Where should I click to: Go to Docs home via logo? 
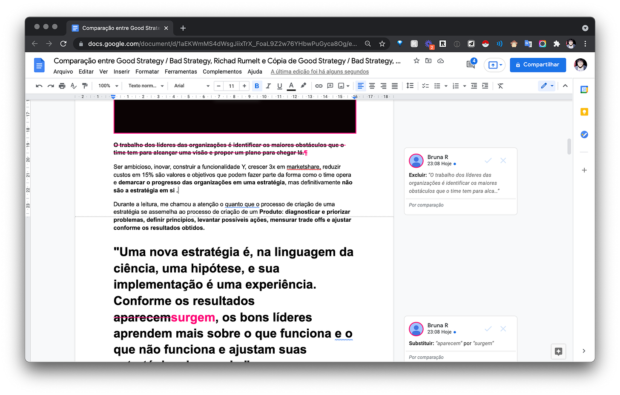(39, 65)
